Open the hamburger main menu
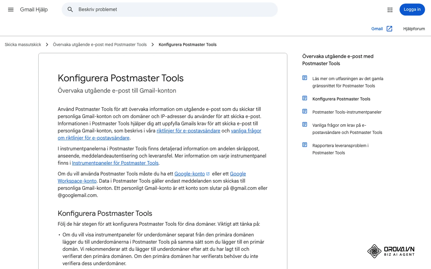The width and height of the screenshot is (431, 269). point(11,10)
